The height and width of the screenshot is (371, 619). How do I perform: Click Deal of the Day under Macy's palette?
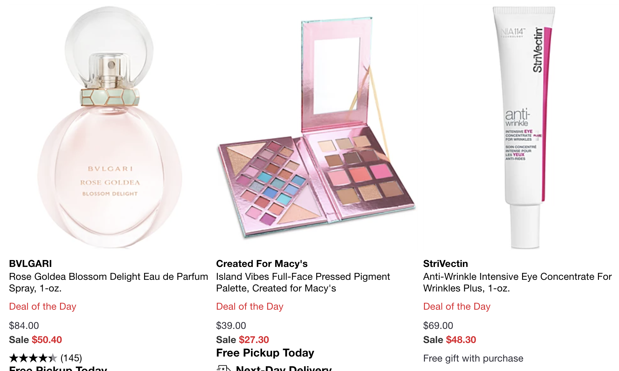(250, 306)
